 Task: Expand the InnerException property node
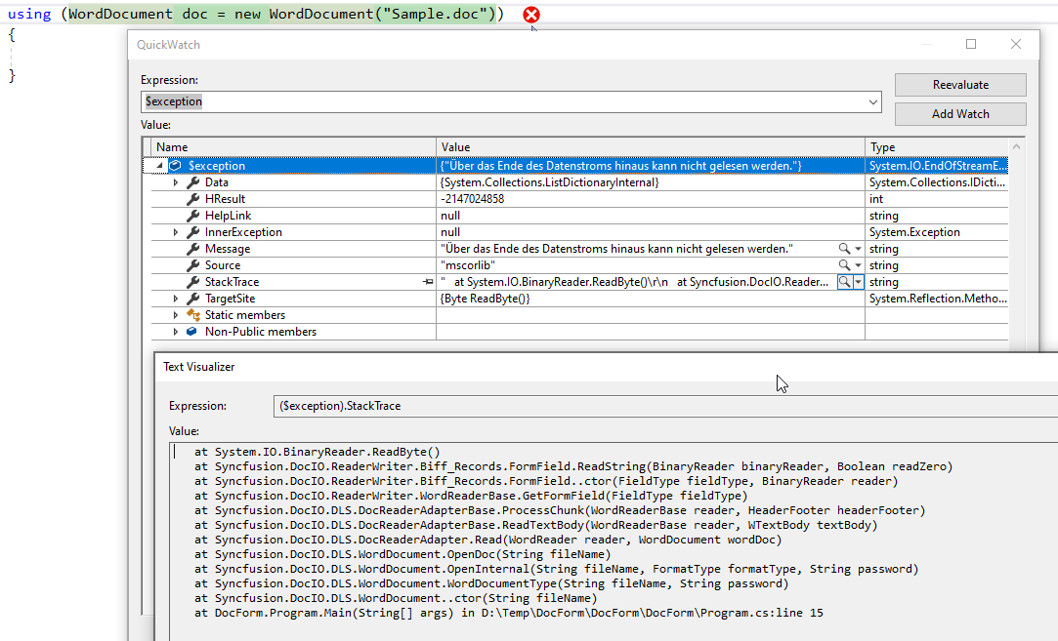tap(176, 232)
